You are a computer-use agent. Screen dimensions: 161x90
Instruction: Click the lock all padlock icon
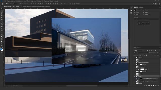point(146,55)
